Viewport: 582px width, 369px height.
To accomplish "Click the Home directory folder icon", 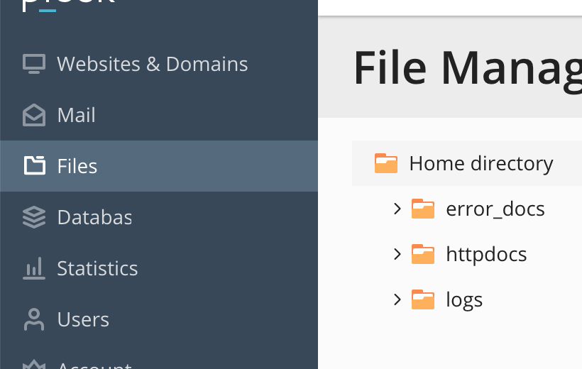I will point(386,163).
